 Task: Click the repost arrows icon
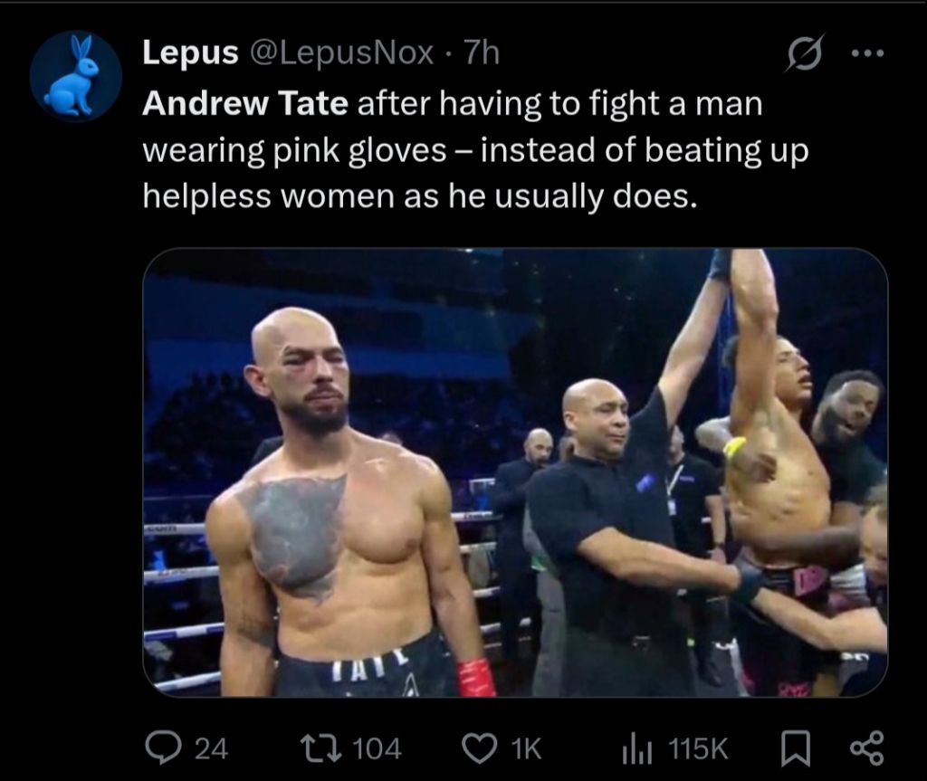(x=320, y=748)
